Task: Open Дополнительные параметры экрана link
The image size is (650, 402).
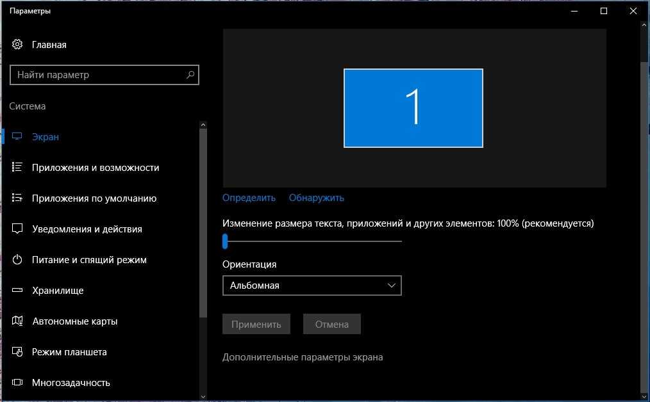Action: pos(303,357)
